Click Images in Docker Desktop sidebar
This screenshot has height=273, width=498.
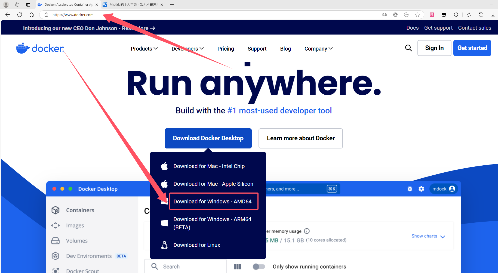(x=75, y=225)
